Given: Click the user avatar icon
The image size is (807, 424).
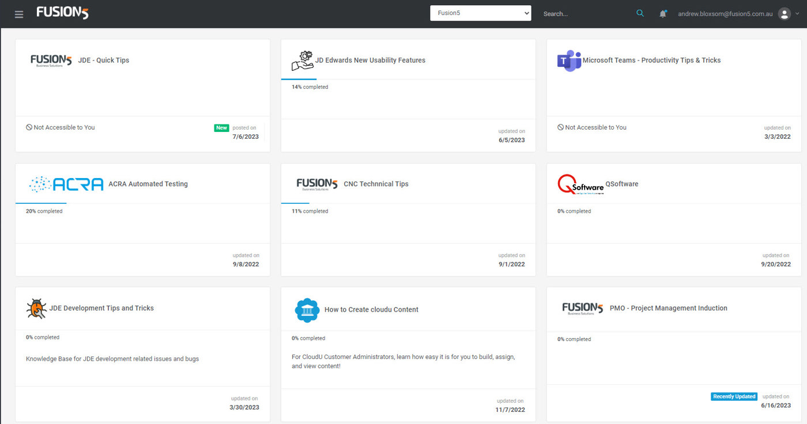Looking at the screenshot, I should click(784, 14).
